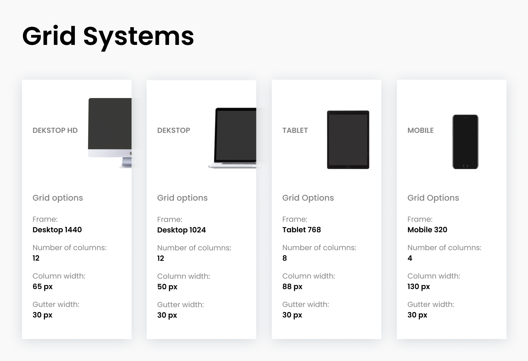The image size is (528, 361).
Task: Click the Grid Systems page title
Action: click(x=108, y=36)
